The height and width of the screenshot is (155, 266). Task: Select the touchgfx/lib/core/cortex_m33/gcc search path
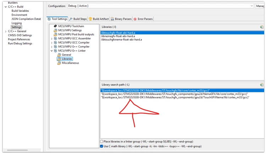pyautogui.click(x=182, y=90)
